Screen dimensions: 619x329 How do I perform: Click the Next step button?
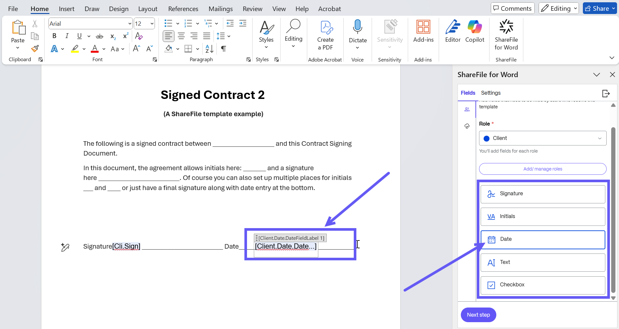click(478, 315)
